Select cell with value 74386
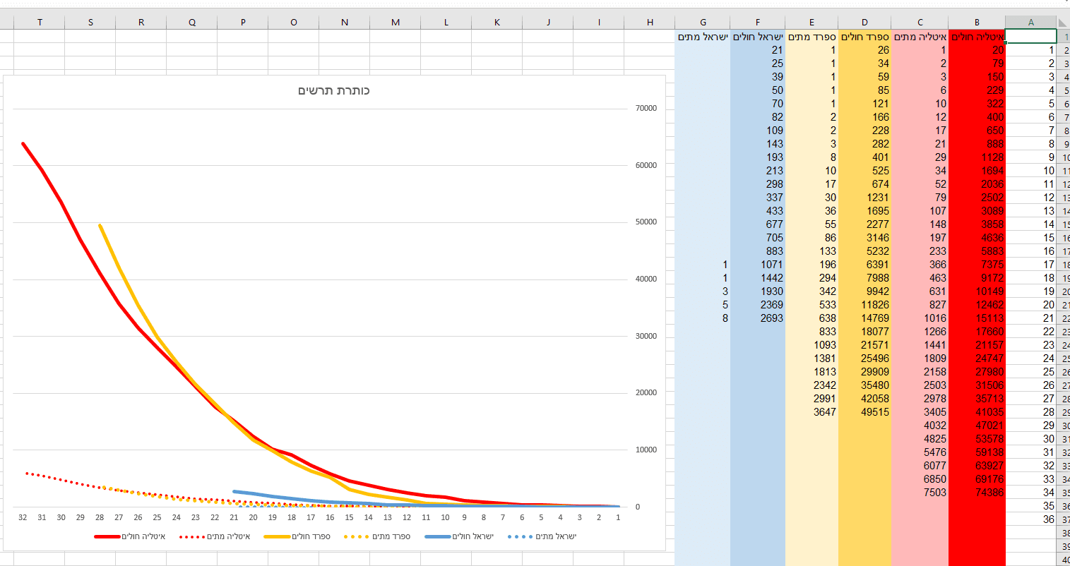The width and height of the screenshot is (1070, 566). pos(977,493)
